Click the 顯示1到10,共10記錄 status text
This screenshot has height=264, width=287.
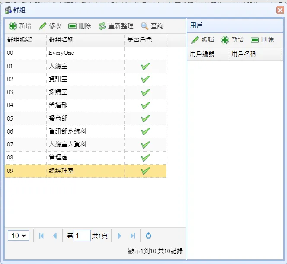[155, 251]
